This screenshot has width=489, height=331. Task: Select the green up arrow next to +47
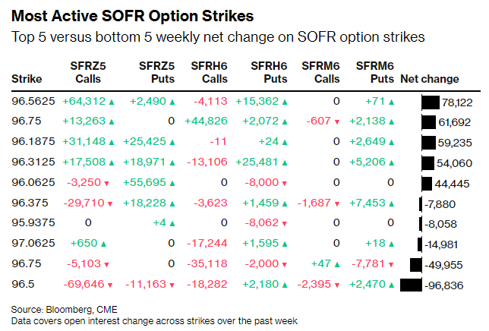click(x=337, y=265)
